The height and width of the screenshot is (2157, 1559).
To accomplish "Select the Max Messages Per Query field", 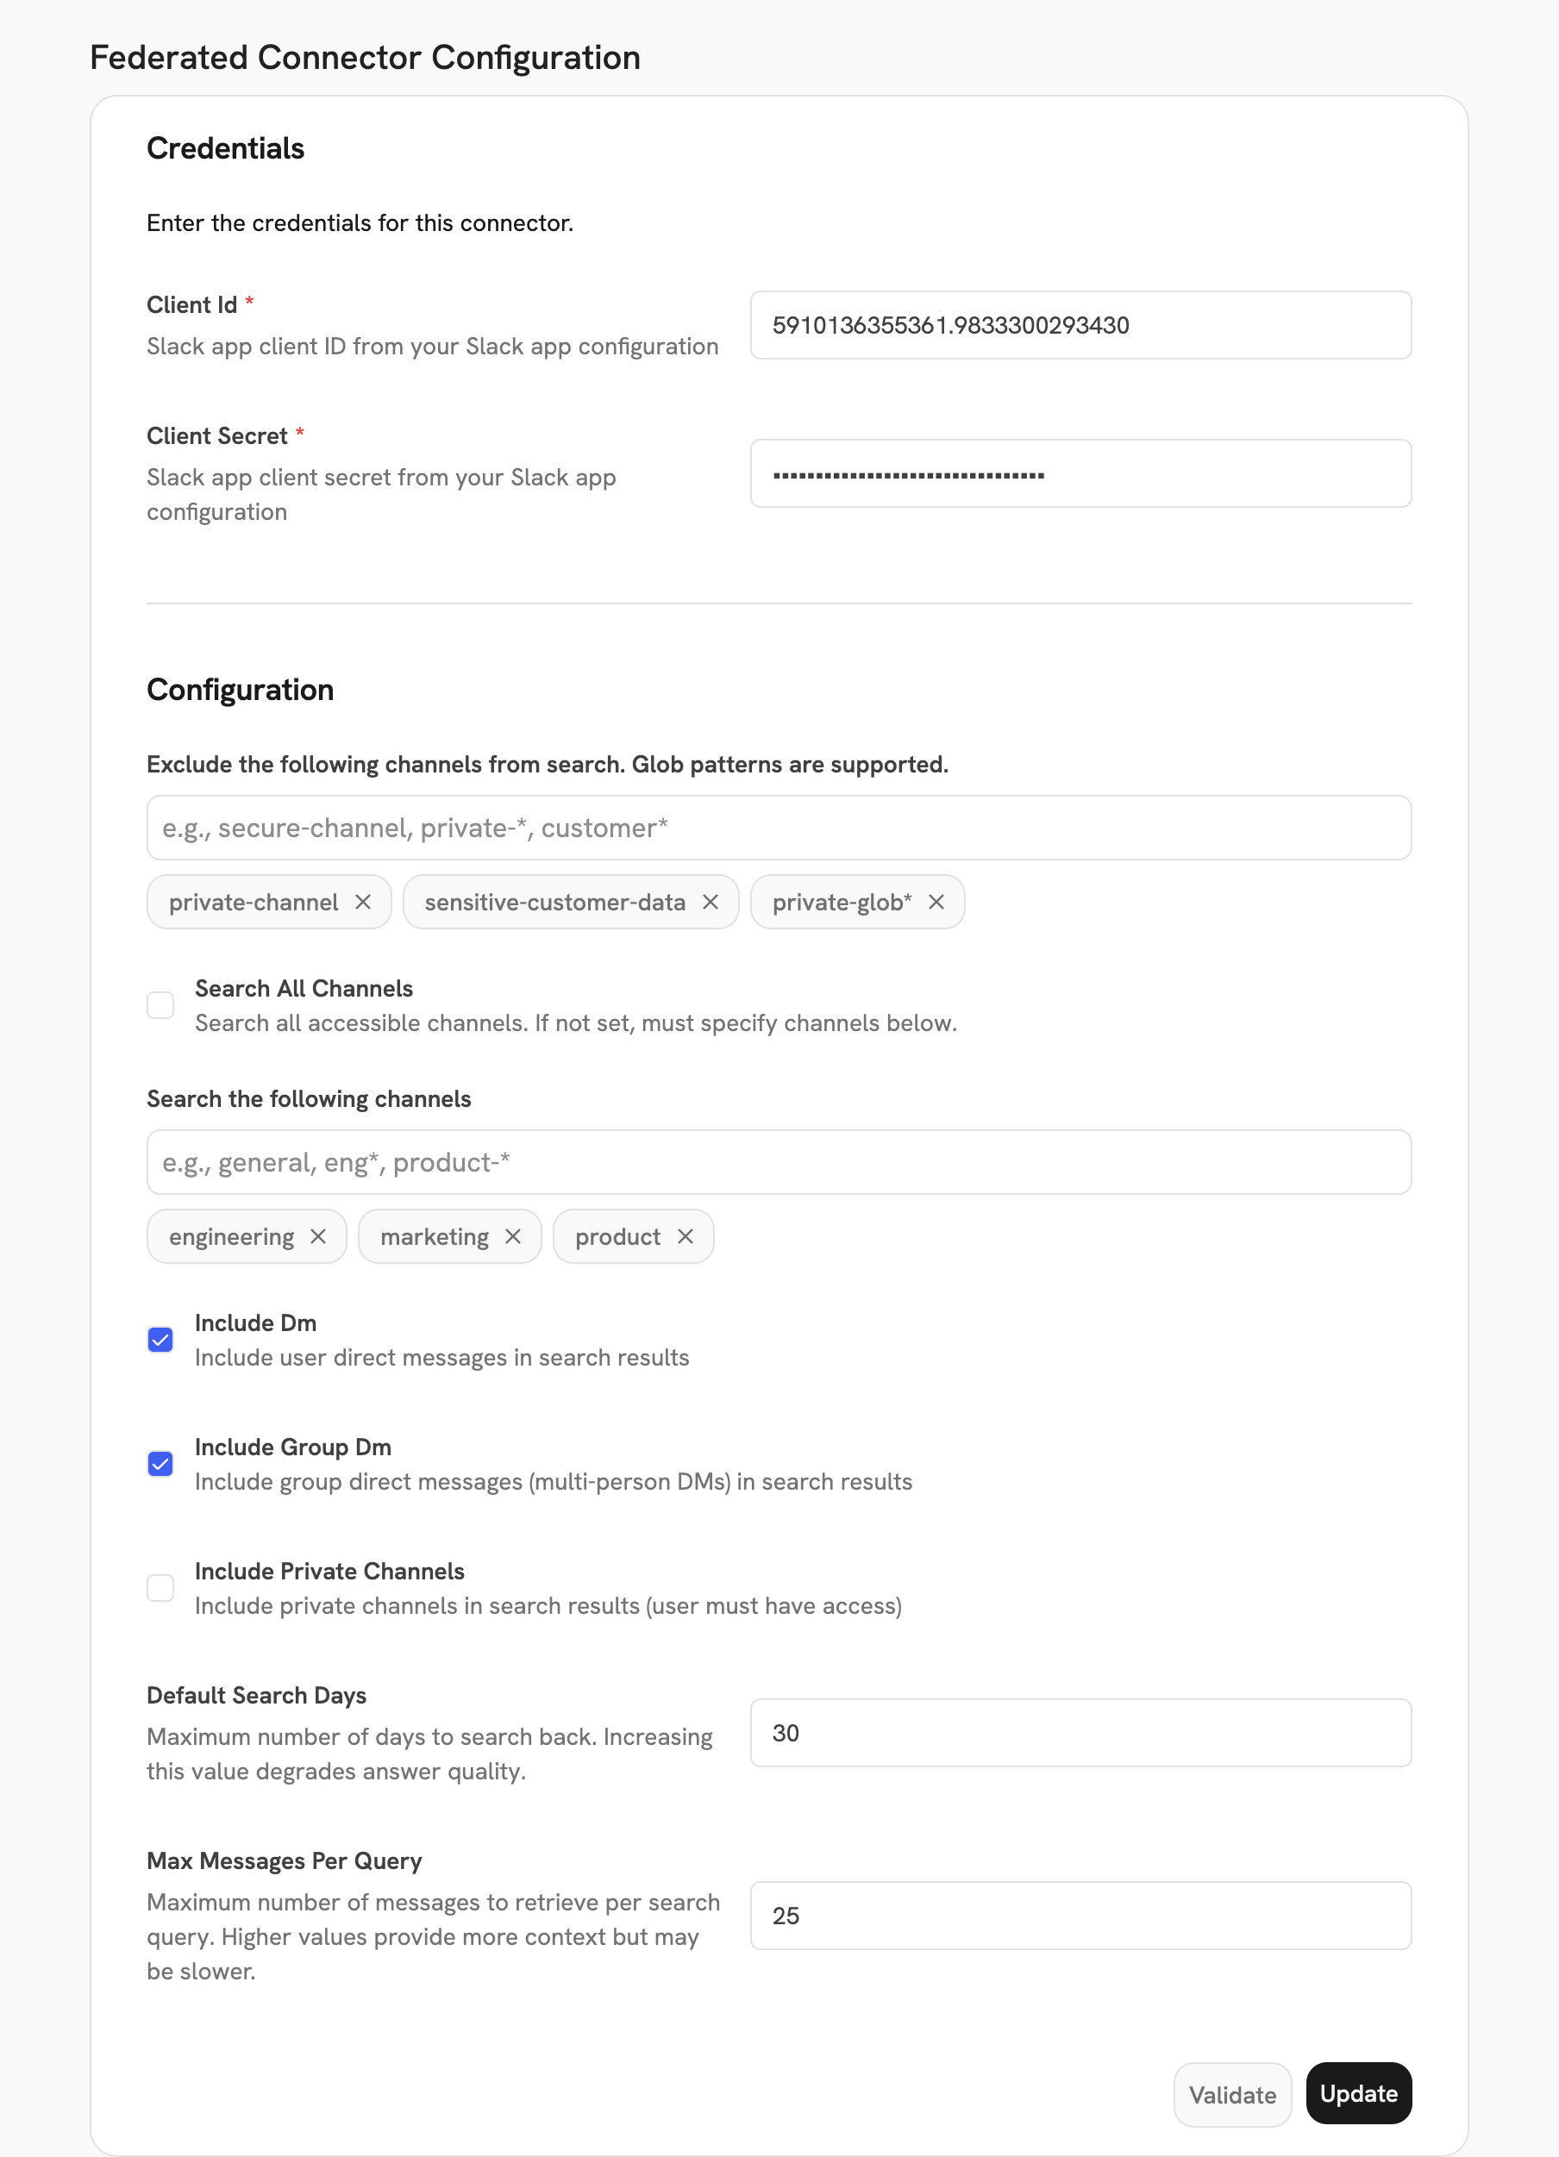I will (1080, 1916).
